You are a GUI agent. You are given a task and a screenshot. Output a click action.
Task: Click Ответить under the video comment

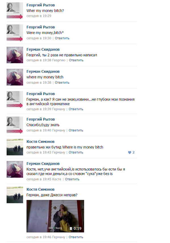tap(76, 237)
